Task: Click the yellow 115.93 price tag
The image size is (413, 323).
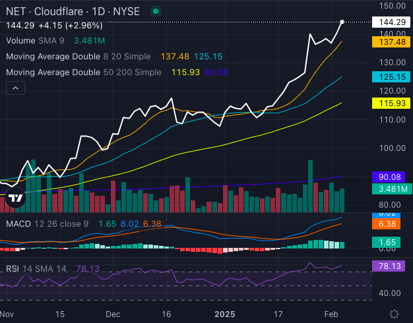Action: [392, 103]
